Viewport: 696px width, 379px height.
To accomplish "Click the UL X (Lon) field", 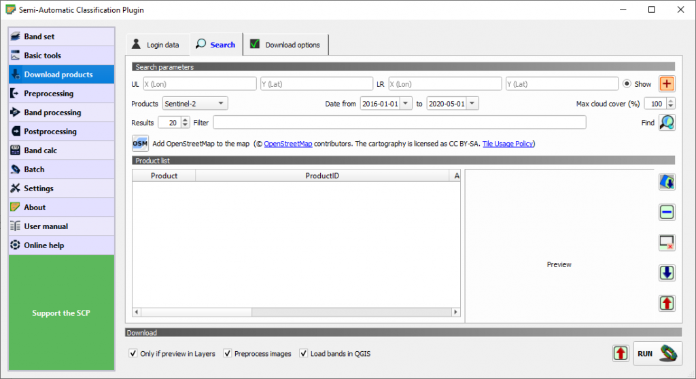I will tap(200, 83).
